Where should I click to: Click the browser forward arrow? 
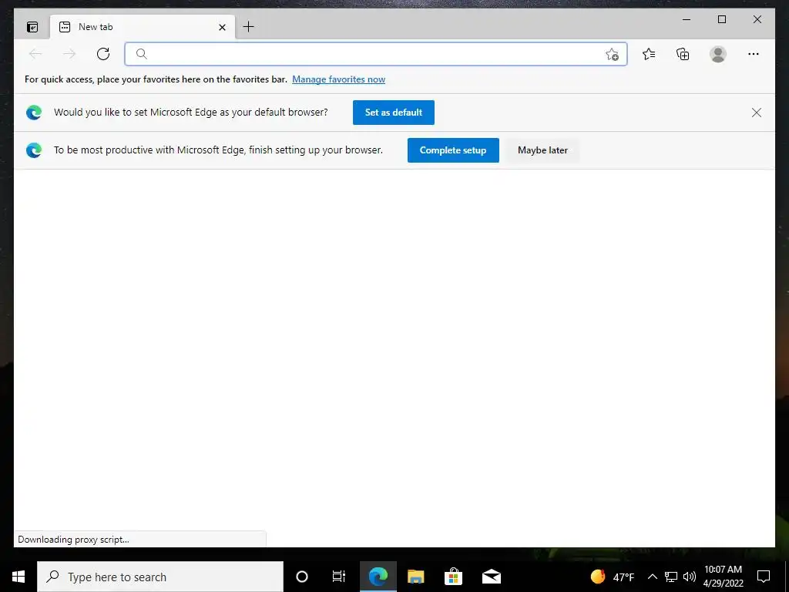point(69,54)
